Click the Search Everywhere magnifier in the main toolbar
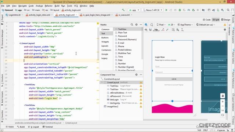The image size is (235, 132). click(x=228, y=10)
